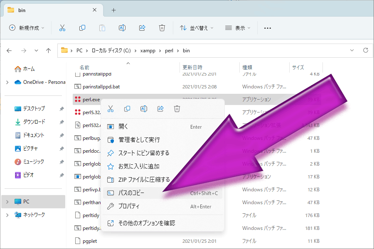
Task: Select the parinstallppd.bat file
Action: pos(101,87)
